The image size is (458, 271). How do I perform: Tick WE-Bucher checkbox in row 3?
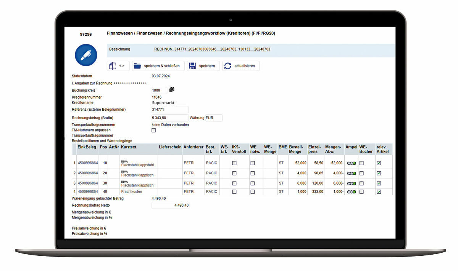click(x=361, y=183)
